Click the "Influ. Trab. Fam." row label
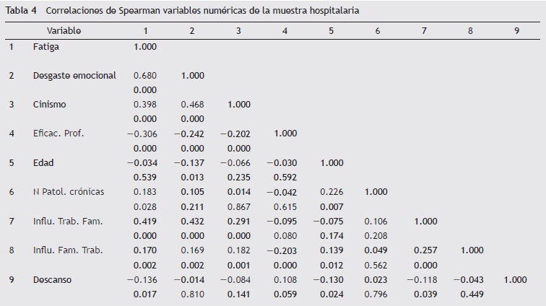Viewport: 546px width, 306px height. 68,222
